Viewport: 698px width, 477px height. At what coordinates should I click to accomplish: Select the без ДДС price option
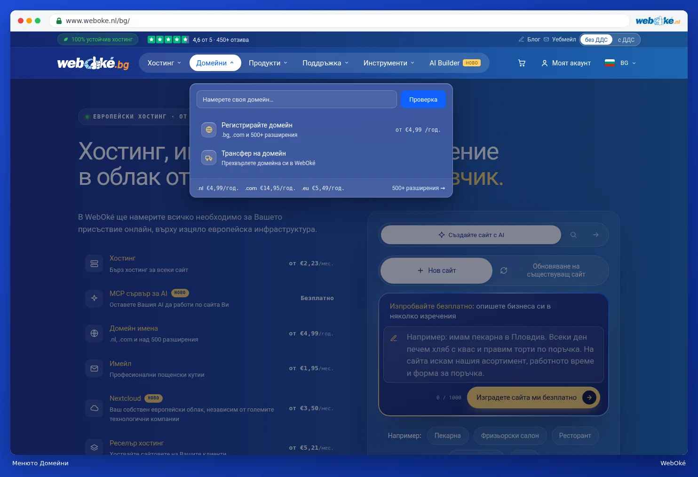(x=596, y=40)
